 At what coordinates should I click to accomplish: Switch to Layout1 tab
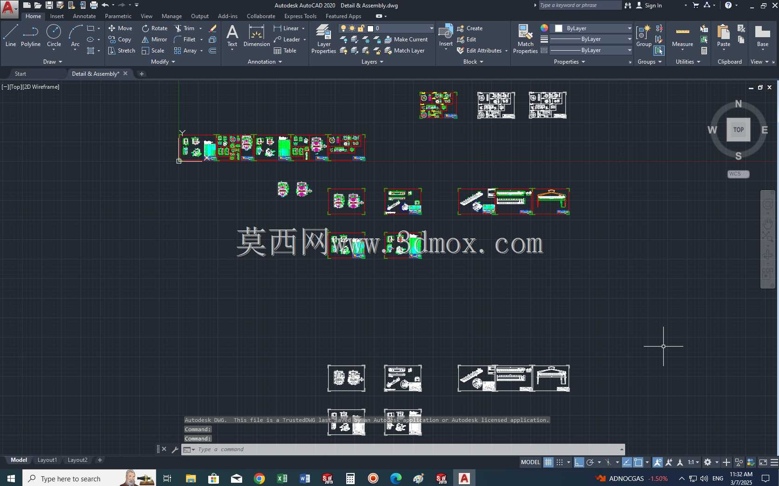click(47, 460)
